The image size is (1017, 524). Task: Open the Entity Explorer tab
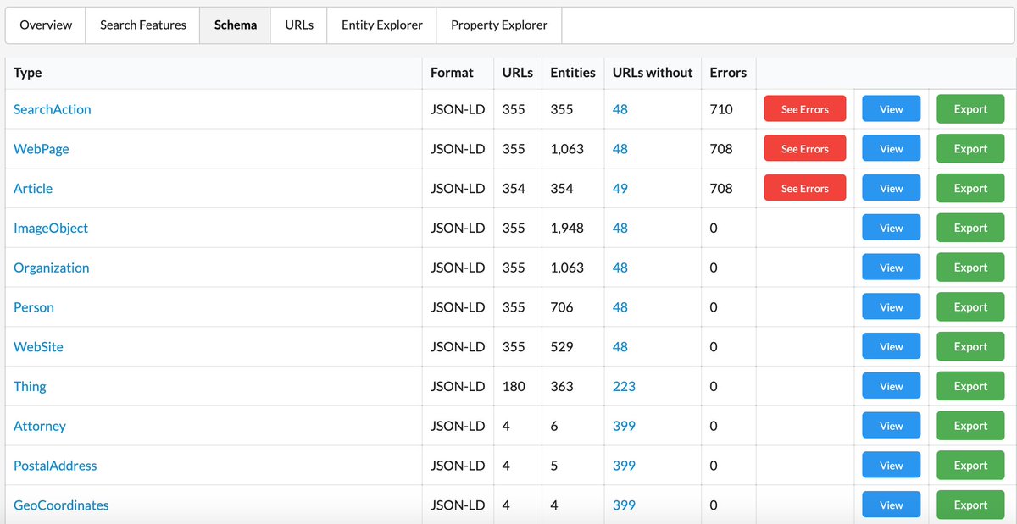pos(382,25)
